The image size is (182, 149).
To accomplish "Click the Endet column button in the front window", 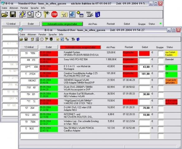I will [49, 47].
